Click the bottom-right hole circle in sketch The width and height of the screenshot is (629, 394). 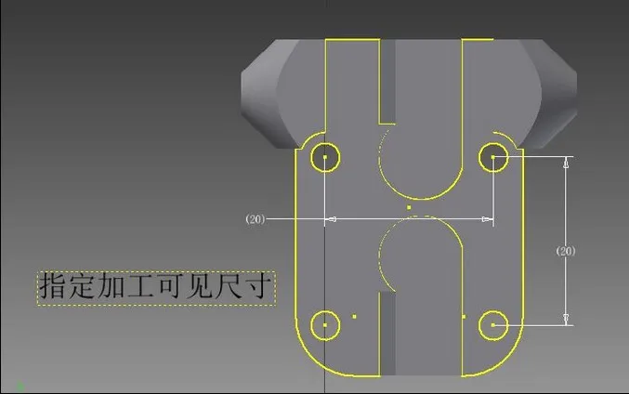click(x=493, y=325)
